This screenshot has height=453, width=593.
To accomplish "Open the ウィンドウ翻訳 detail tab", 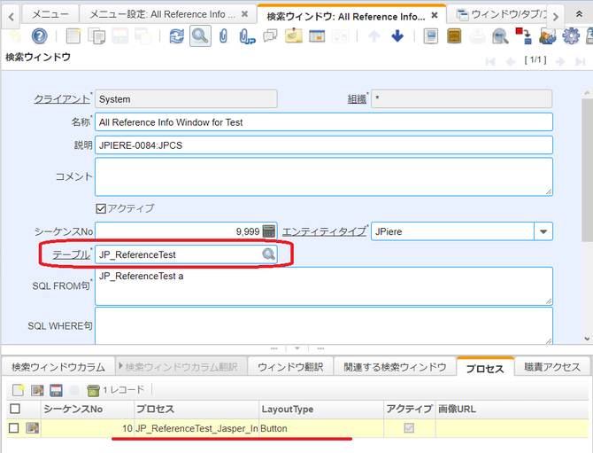I will tap(290, 367).
